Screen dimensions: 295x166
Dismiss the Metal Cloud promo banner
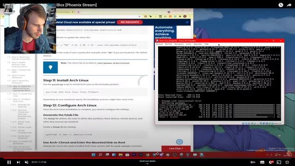coord(187,22)
